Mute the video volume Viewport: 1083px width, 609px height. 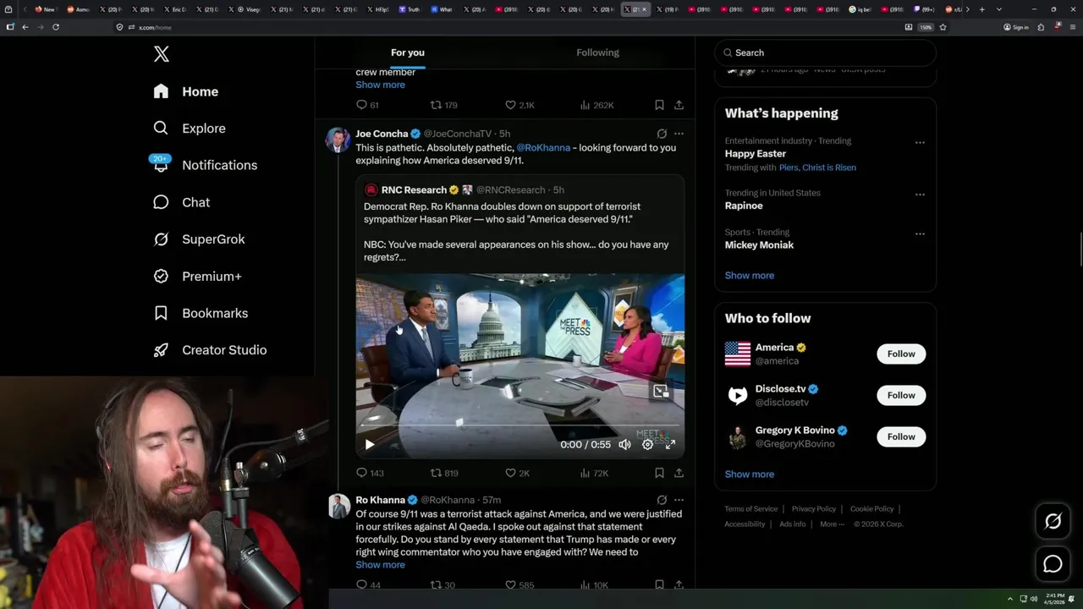[624, 444]
